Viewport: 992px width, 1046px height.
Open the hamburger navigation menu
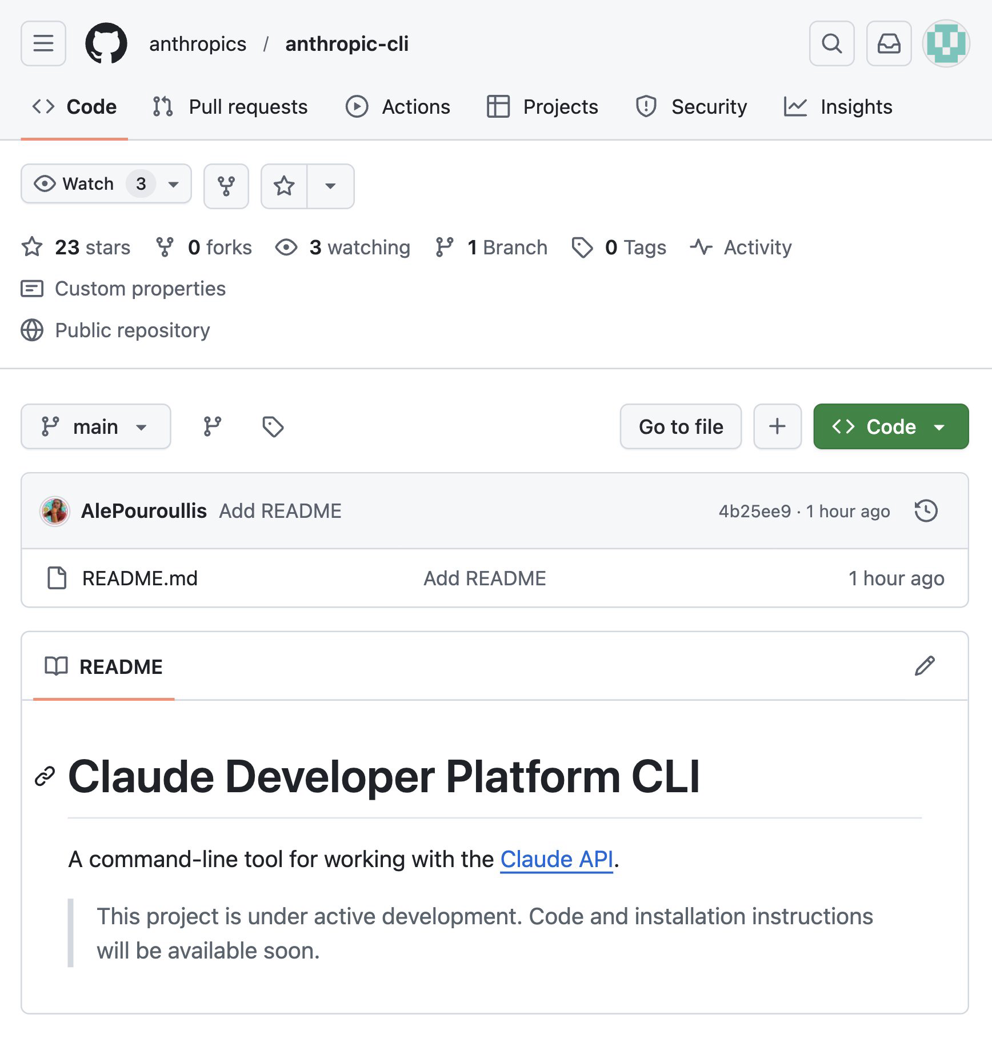(43, 43)
